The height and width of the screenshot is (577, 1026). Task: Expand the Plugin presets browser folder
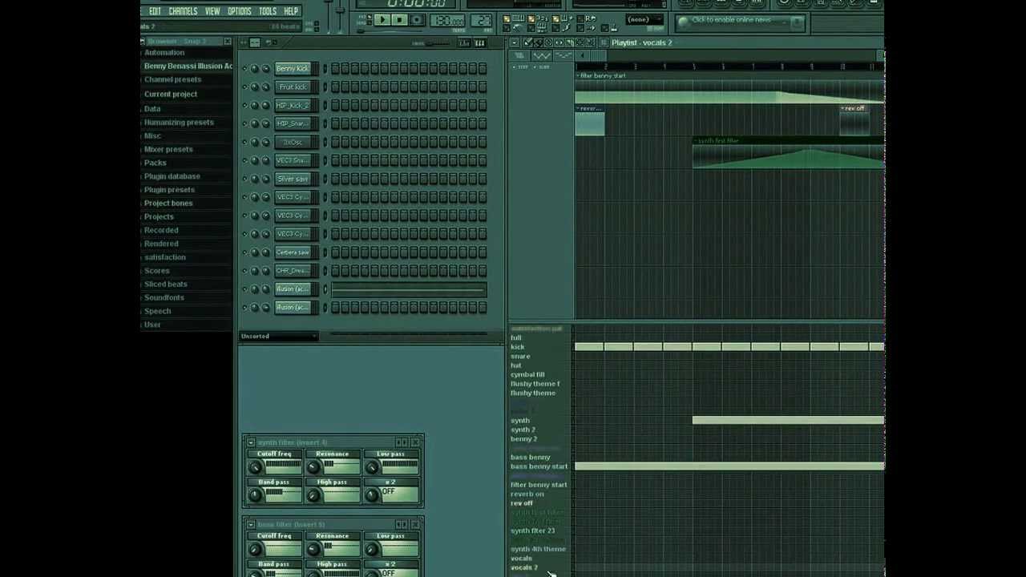(169, 190)
